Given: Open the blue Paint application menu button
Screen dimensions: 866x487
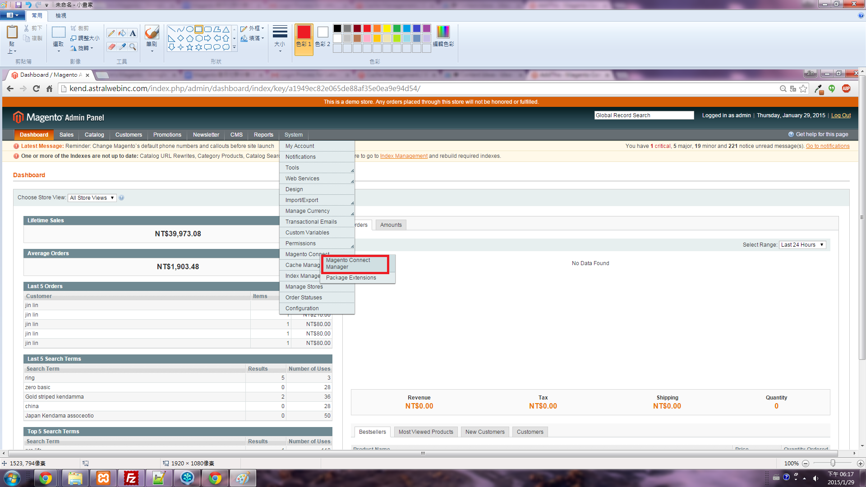Looking at the screenshot, I should tap(13, 15).
